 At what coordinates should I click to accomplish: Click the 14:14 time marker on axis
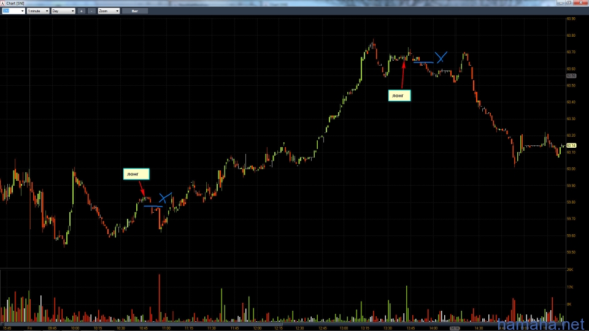455,329
